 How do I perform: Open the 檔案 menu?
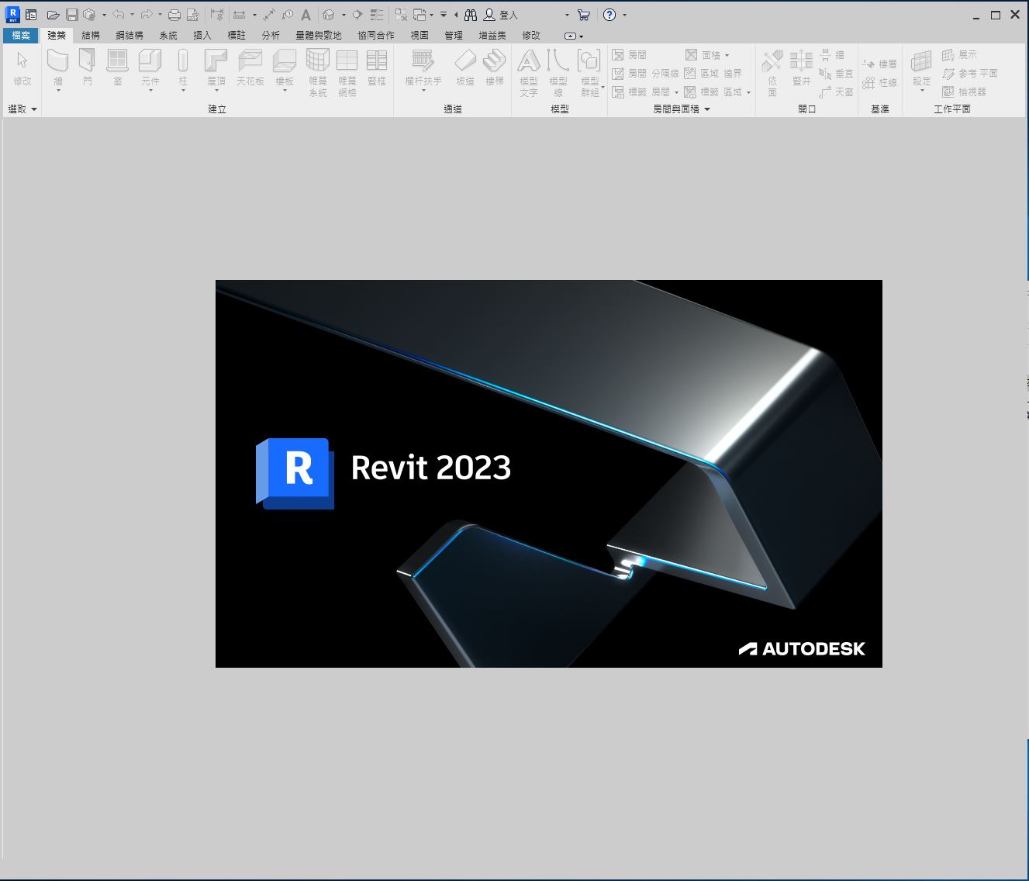19,35
